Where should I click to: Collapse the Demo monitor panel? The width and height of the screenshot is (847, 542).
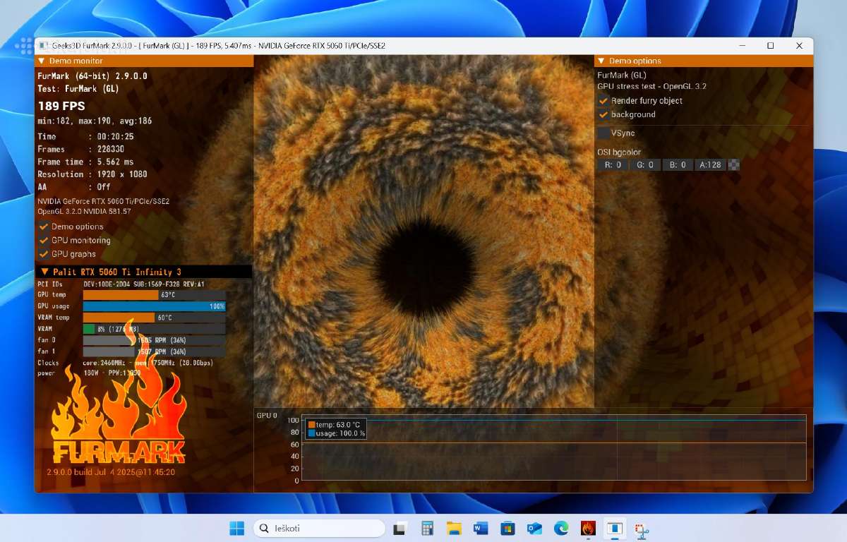[41, 61]
